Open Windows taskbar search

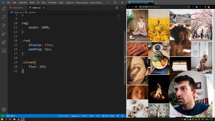6,119
